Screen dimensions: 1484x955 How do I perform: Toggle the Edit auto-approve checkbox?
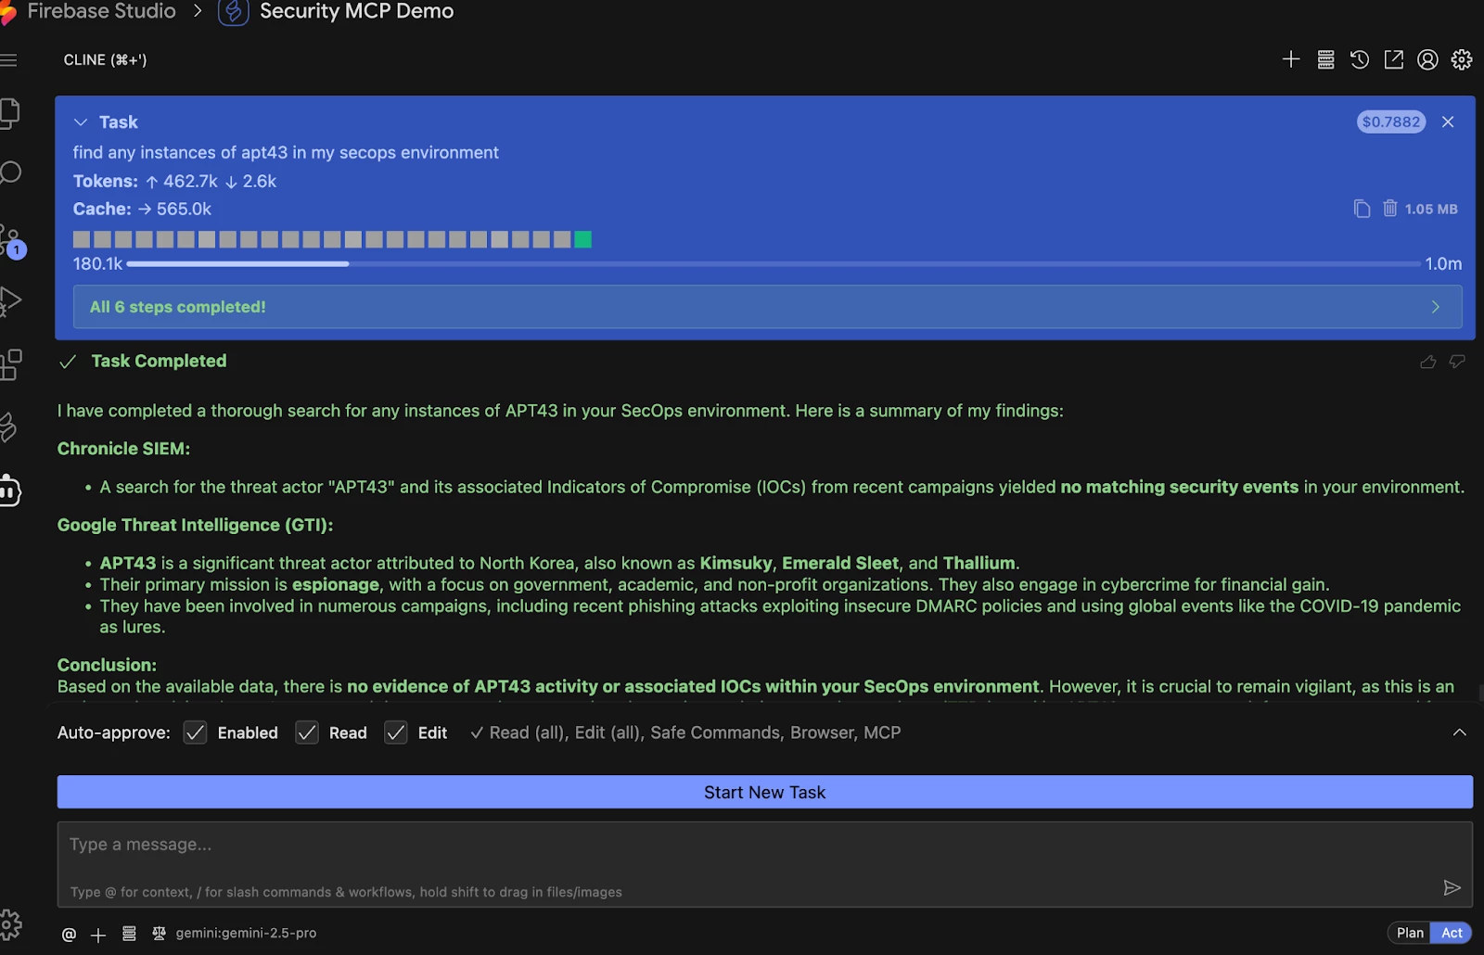pyautogui.click(x=396, y=732)
